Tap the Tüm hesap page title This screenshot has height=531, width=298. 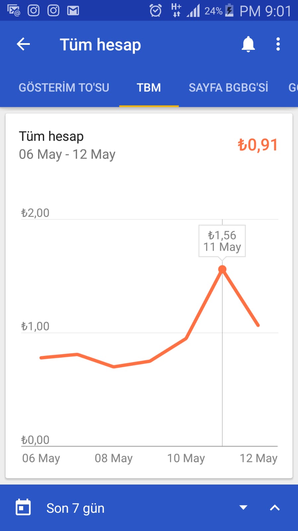point(100,45)
